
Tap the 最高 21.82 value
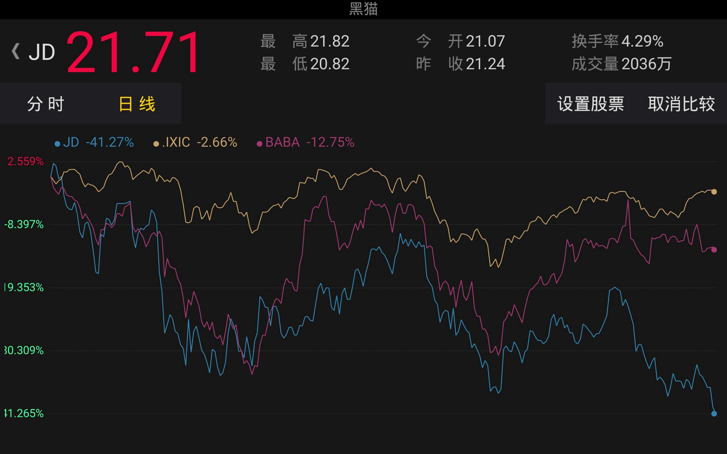(330, 41)
